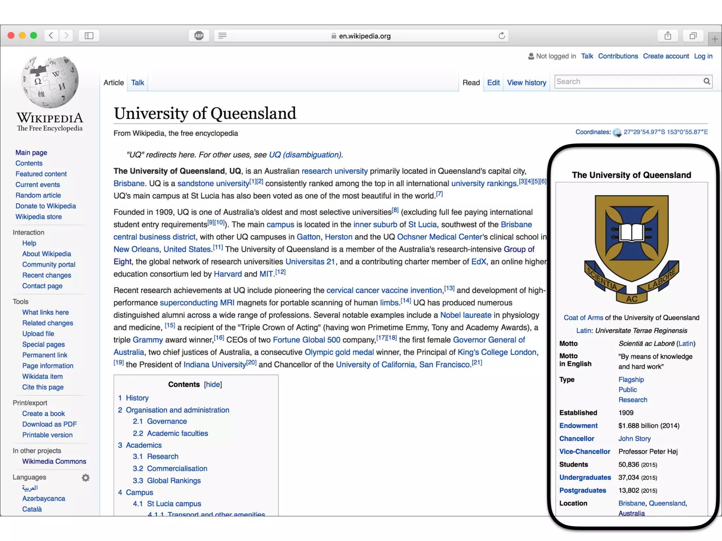Open the AdBlock Plus extension icon

coord(199,36)
